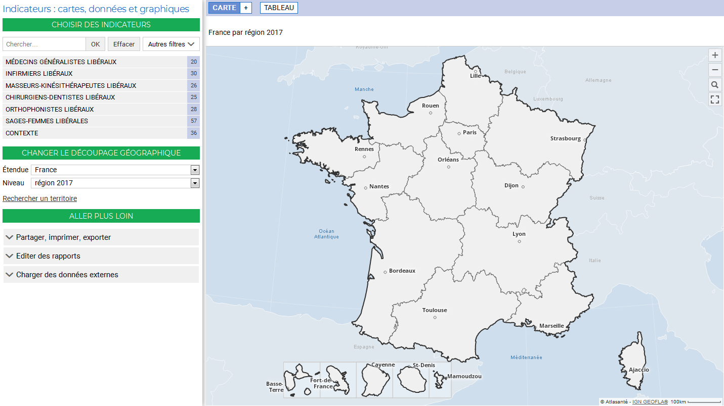Expand Partager, imprimer, exporter section
Viewport: 724px width, 406px height.
(x=101, y=237)
